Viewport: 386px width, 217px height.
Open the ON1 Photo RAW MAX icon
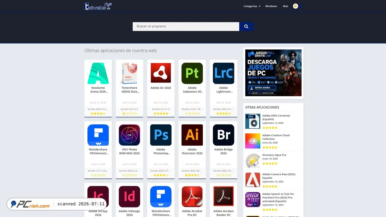[x=129, y=135]
